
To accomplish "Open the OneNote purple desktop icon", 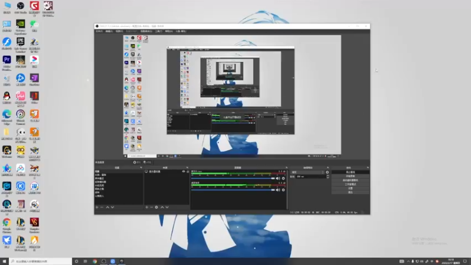I will pos(34,80).
